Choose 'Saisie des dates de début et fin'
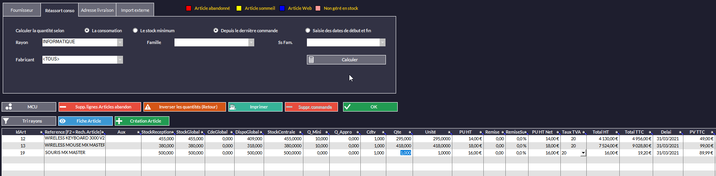Viewport: 716px width, 176px height. 308,30
